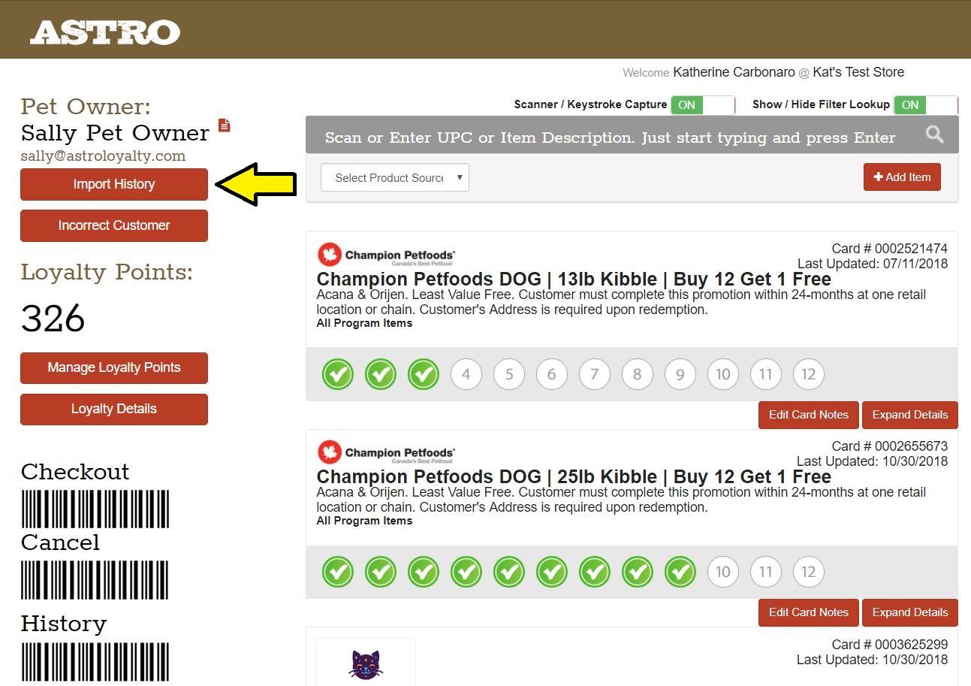Click the Incorrect Customer button
This screenshot has height=686, width=971.
point(114,225)
